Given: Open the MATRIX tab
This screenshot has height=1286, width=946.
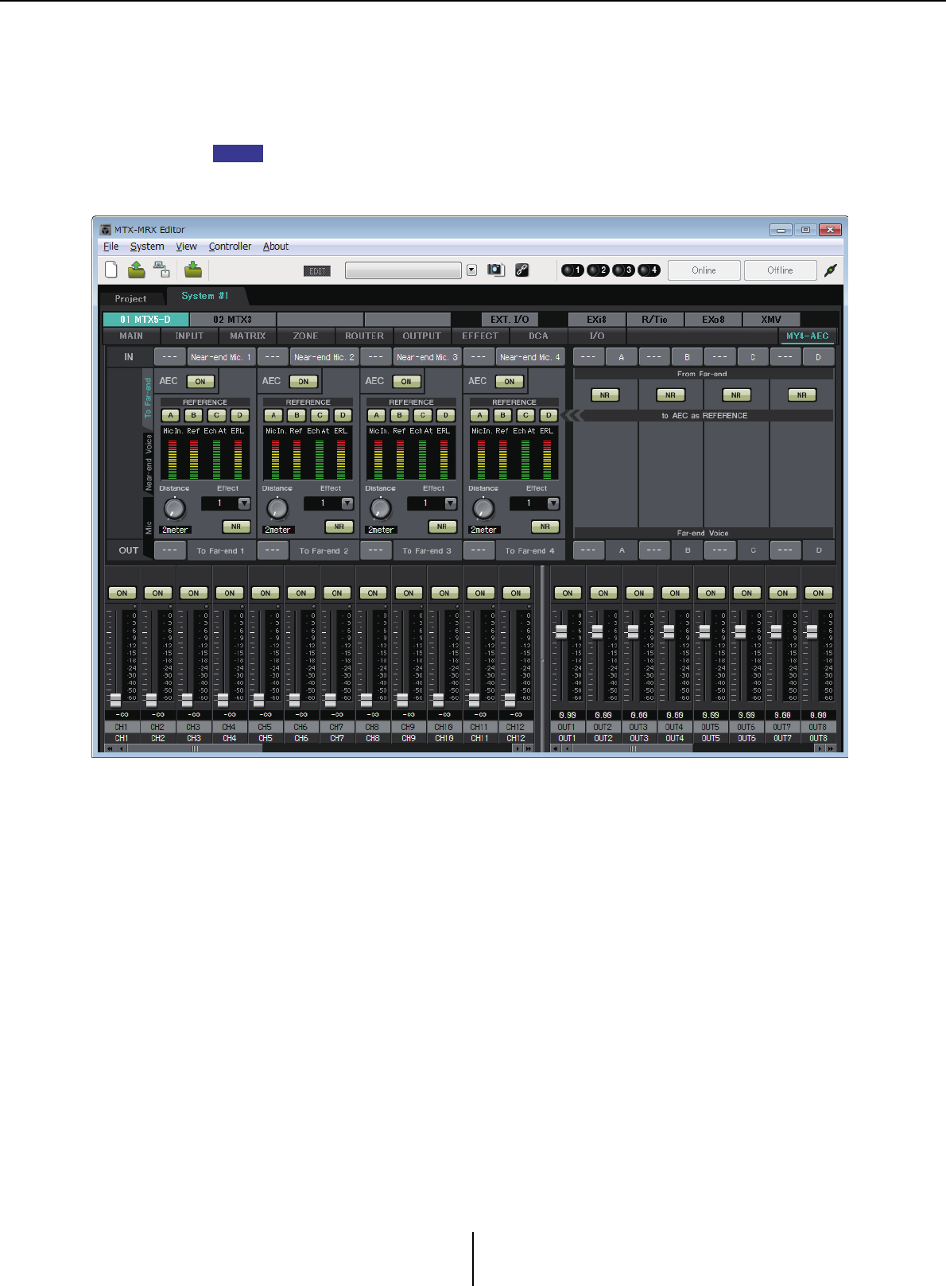Looking at the screenshot, I should coord(248,336).
